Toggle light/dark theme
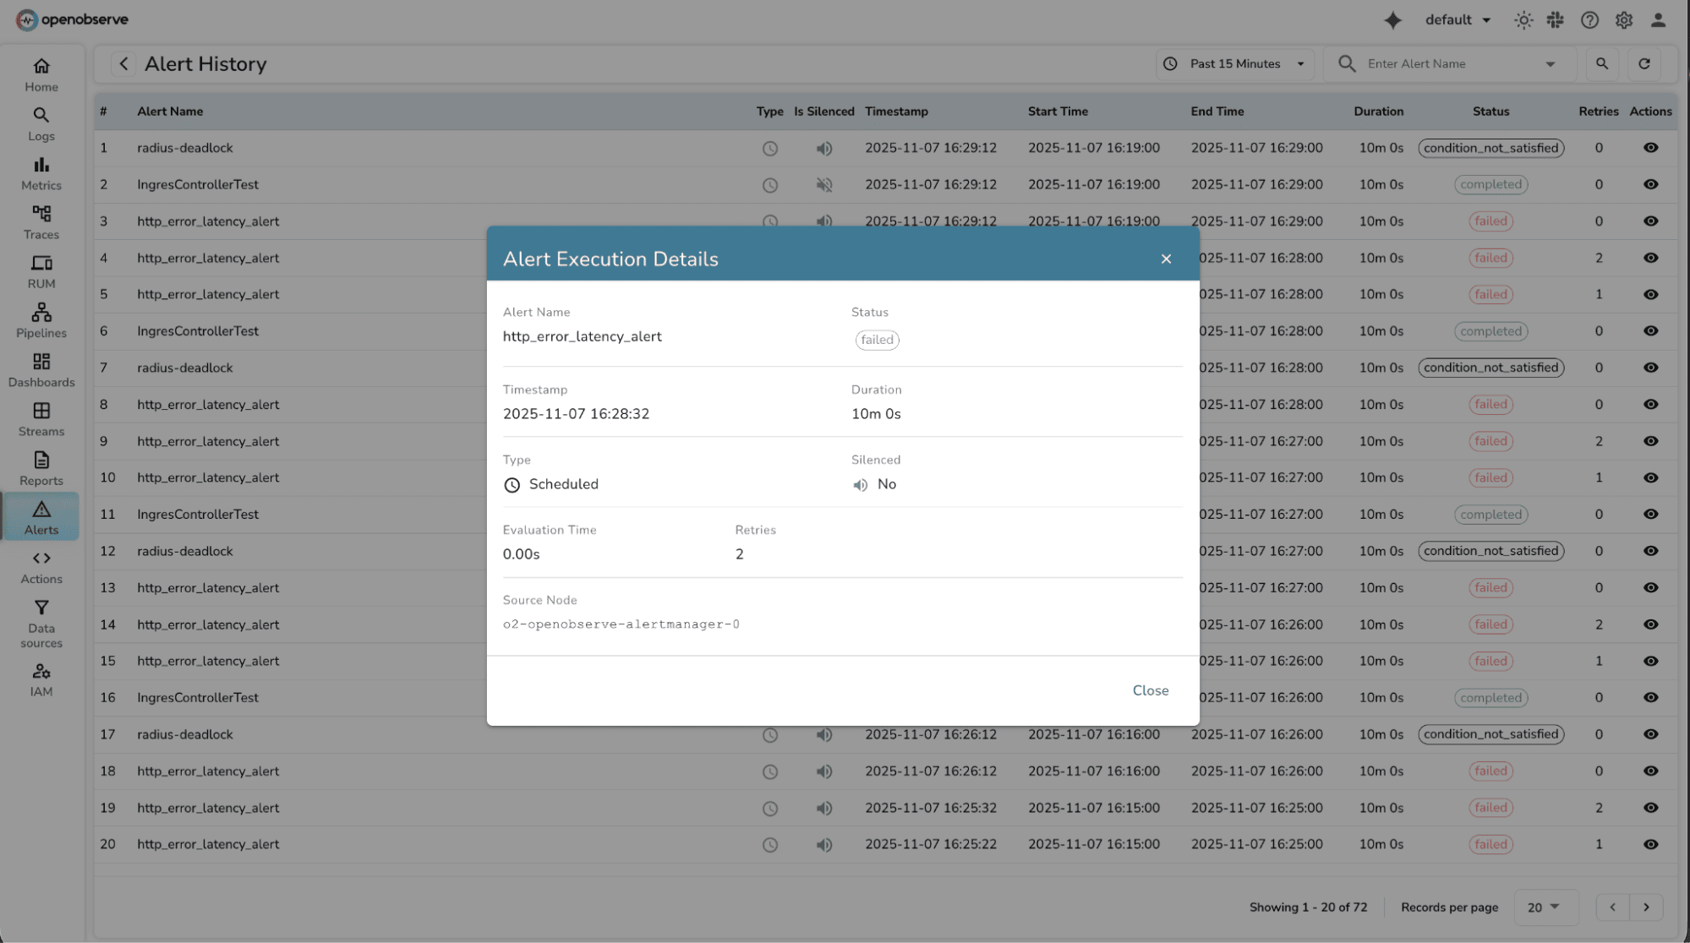 click(1523, 19)
